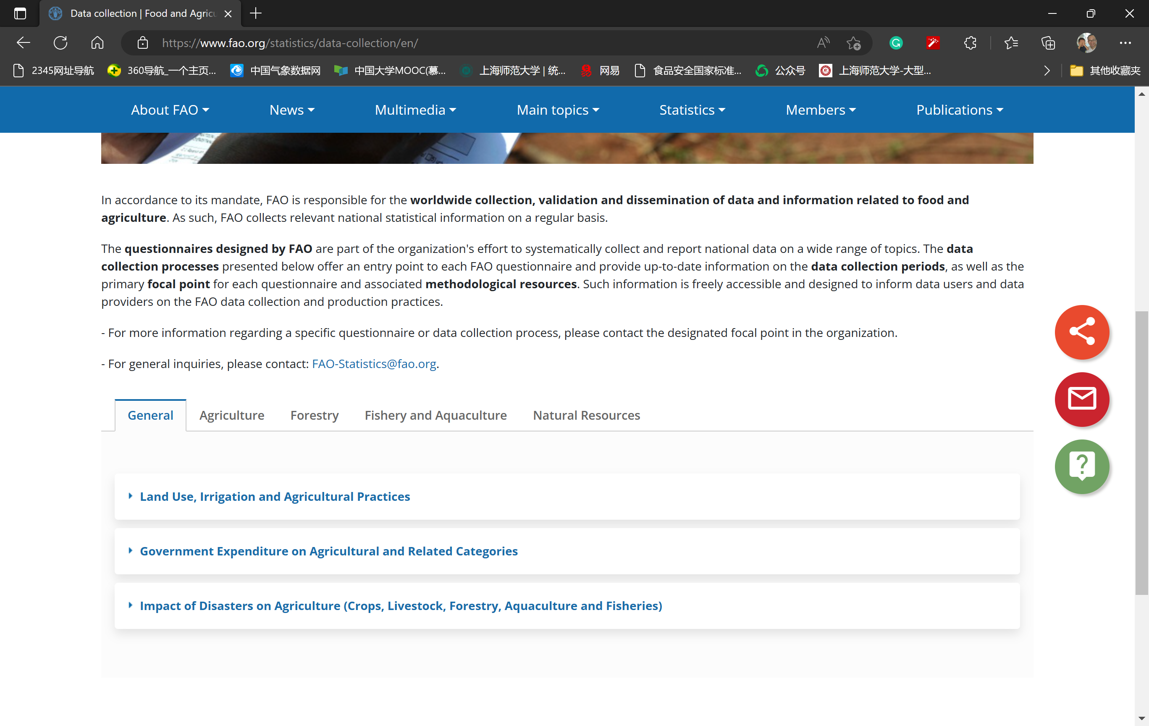Click the browser address bar URL

[x=290, y=43]
